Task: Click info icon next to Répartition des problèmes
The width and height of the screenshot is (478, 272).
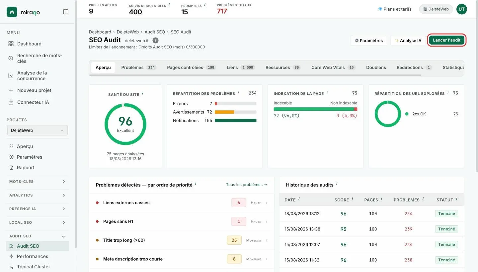Action: (x=238, y=93)
